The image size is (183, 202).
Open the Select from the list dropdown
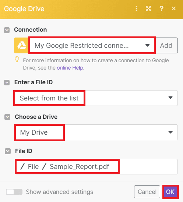(x=96, y=98)
